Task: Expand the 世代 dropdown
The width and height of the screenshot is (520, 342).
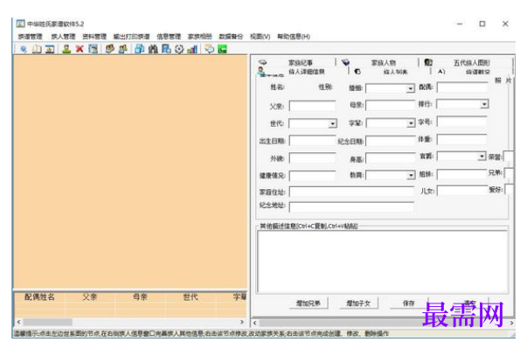Action: pos(333,124)
